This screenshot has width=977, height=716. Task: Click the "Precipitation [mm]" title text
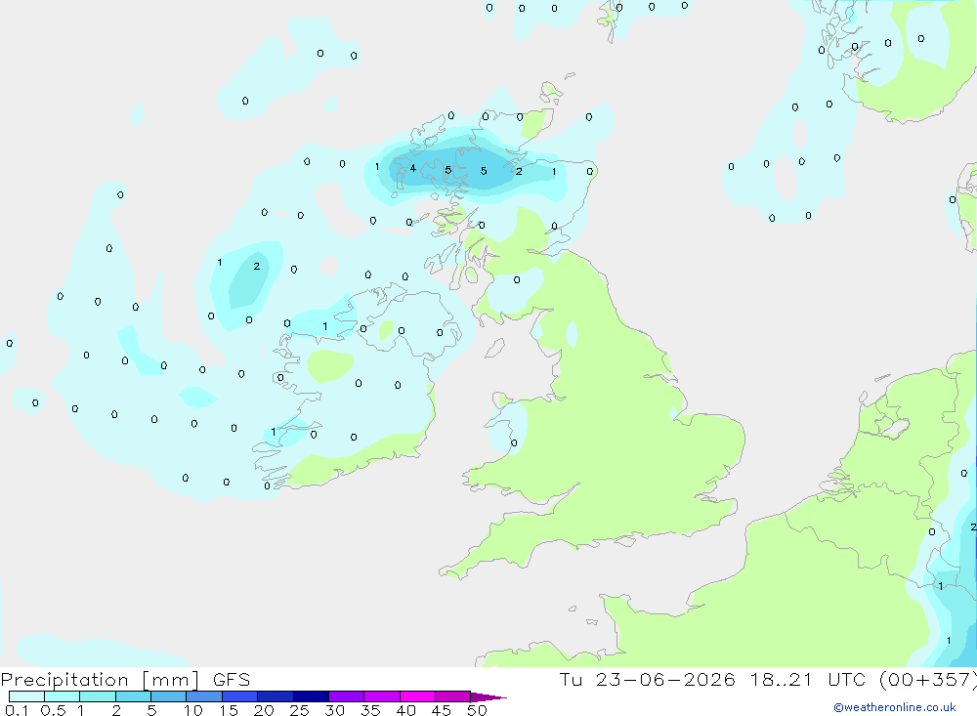pos(100,680)
